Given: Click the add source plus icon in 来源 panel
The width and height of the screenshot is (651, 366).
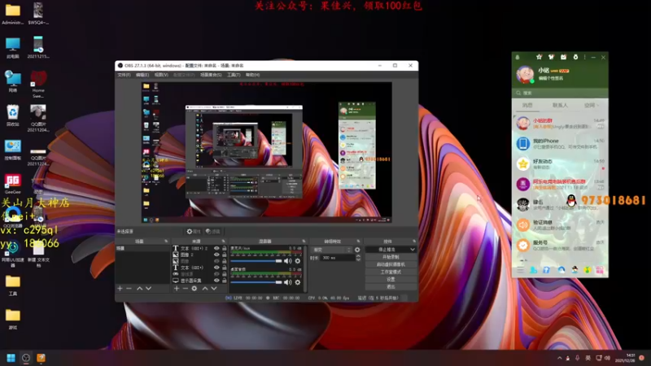Looking at the screenshot, I should click(x=177, y=289).
